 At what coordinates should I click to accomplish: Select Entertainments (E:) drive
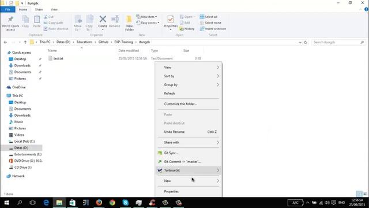pos(28,154)
